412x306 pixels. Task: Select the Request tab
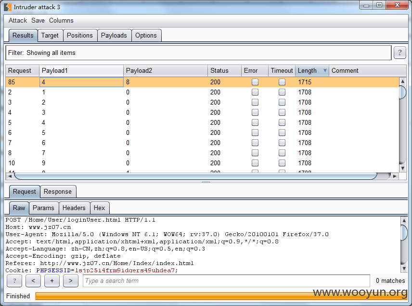[x=25, y=191]
